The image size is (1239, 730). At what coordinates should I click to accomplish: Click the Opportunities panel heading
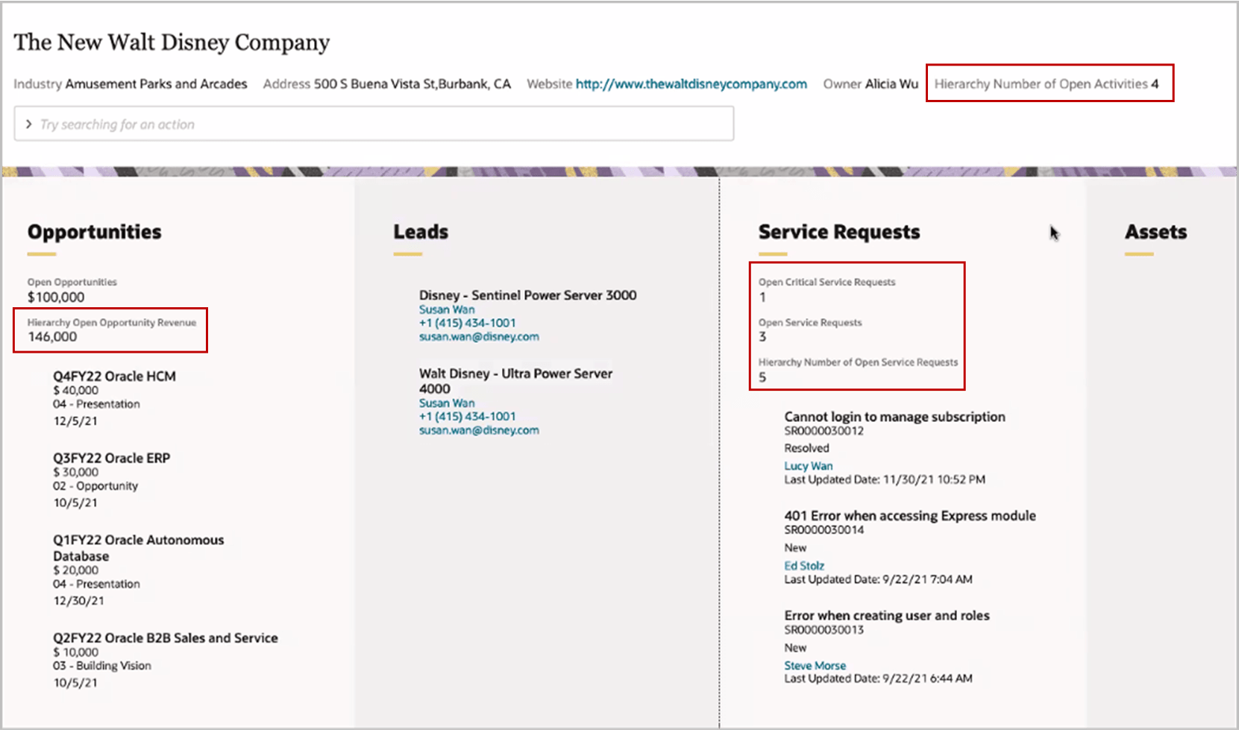coord(95,232)
